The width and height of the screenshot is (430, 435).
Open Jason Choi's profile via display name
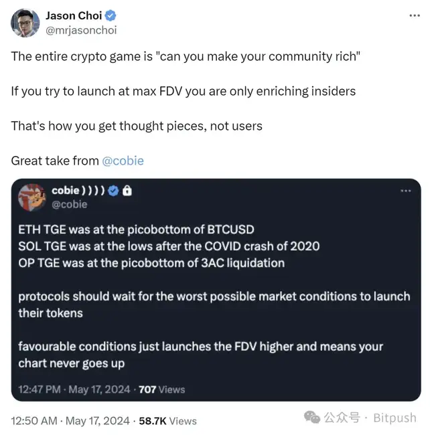click(73, 16)
